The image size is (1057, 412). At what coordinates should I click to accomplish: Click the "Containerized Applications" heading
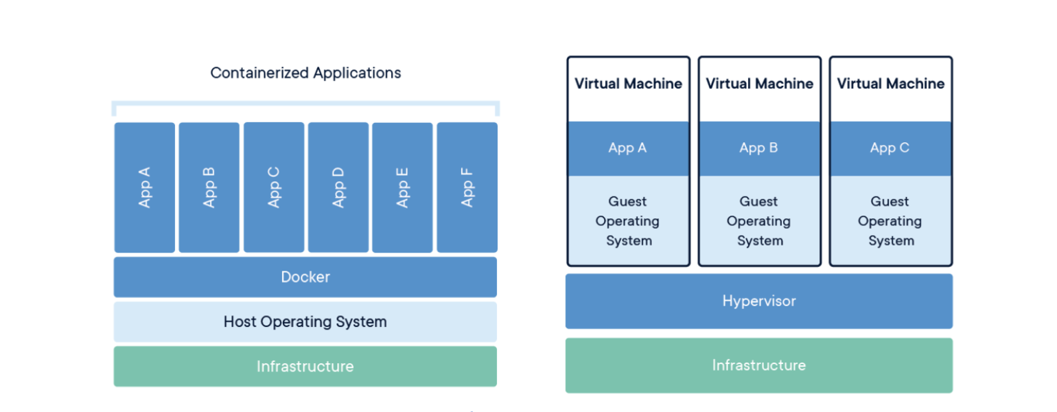(305, 73)
